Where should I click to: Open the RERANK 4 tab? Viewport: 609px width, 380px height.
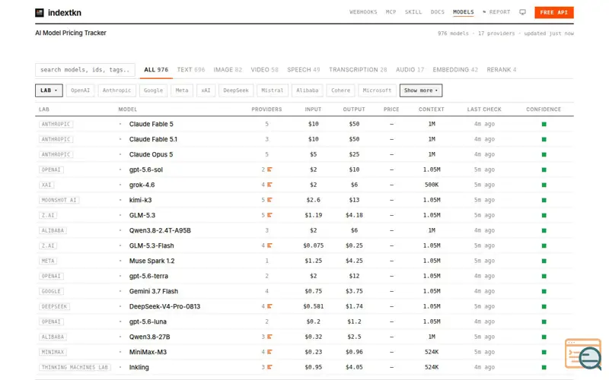coord(502,70)
